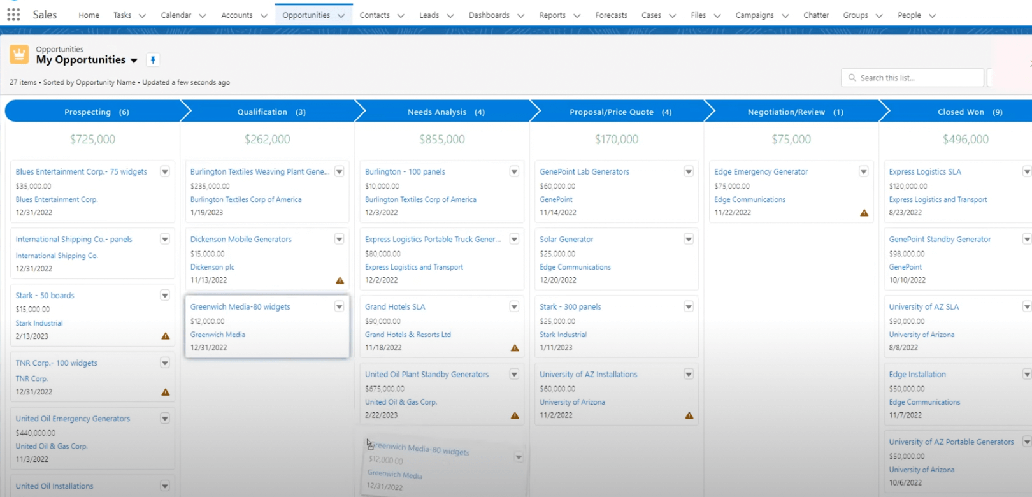Image resolution: width=1032 pixels, height=497 pixels.
Task: Open the Cases tab
Action: click(651, 15)
